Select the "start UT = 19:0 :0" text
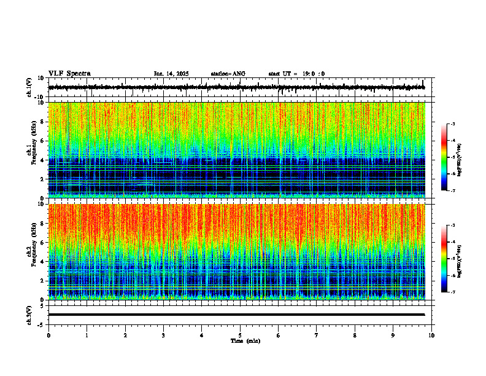 point(296,74)
